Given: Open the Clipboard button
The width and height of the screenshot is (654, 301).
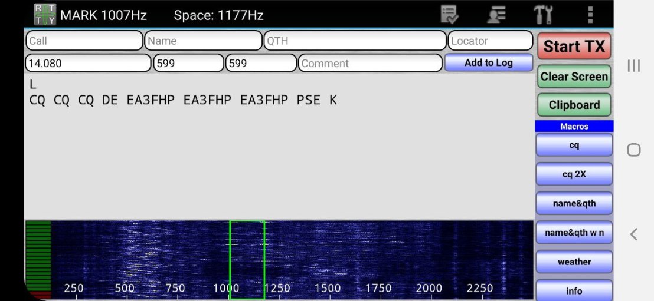Looking at the screenshot, I should (574, 105).
